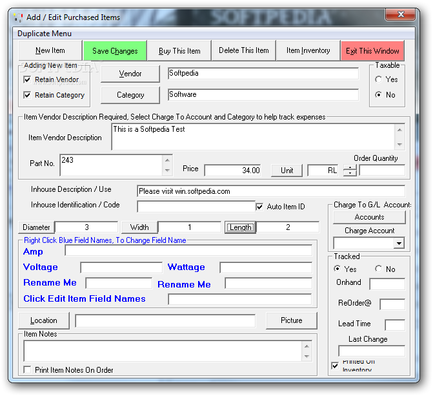
Task: Click the Last Change field
Action: pos(372,351)
